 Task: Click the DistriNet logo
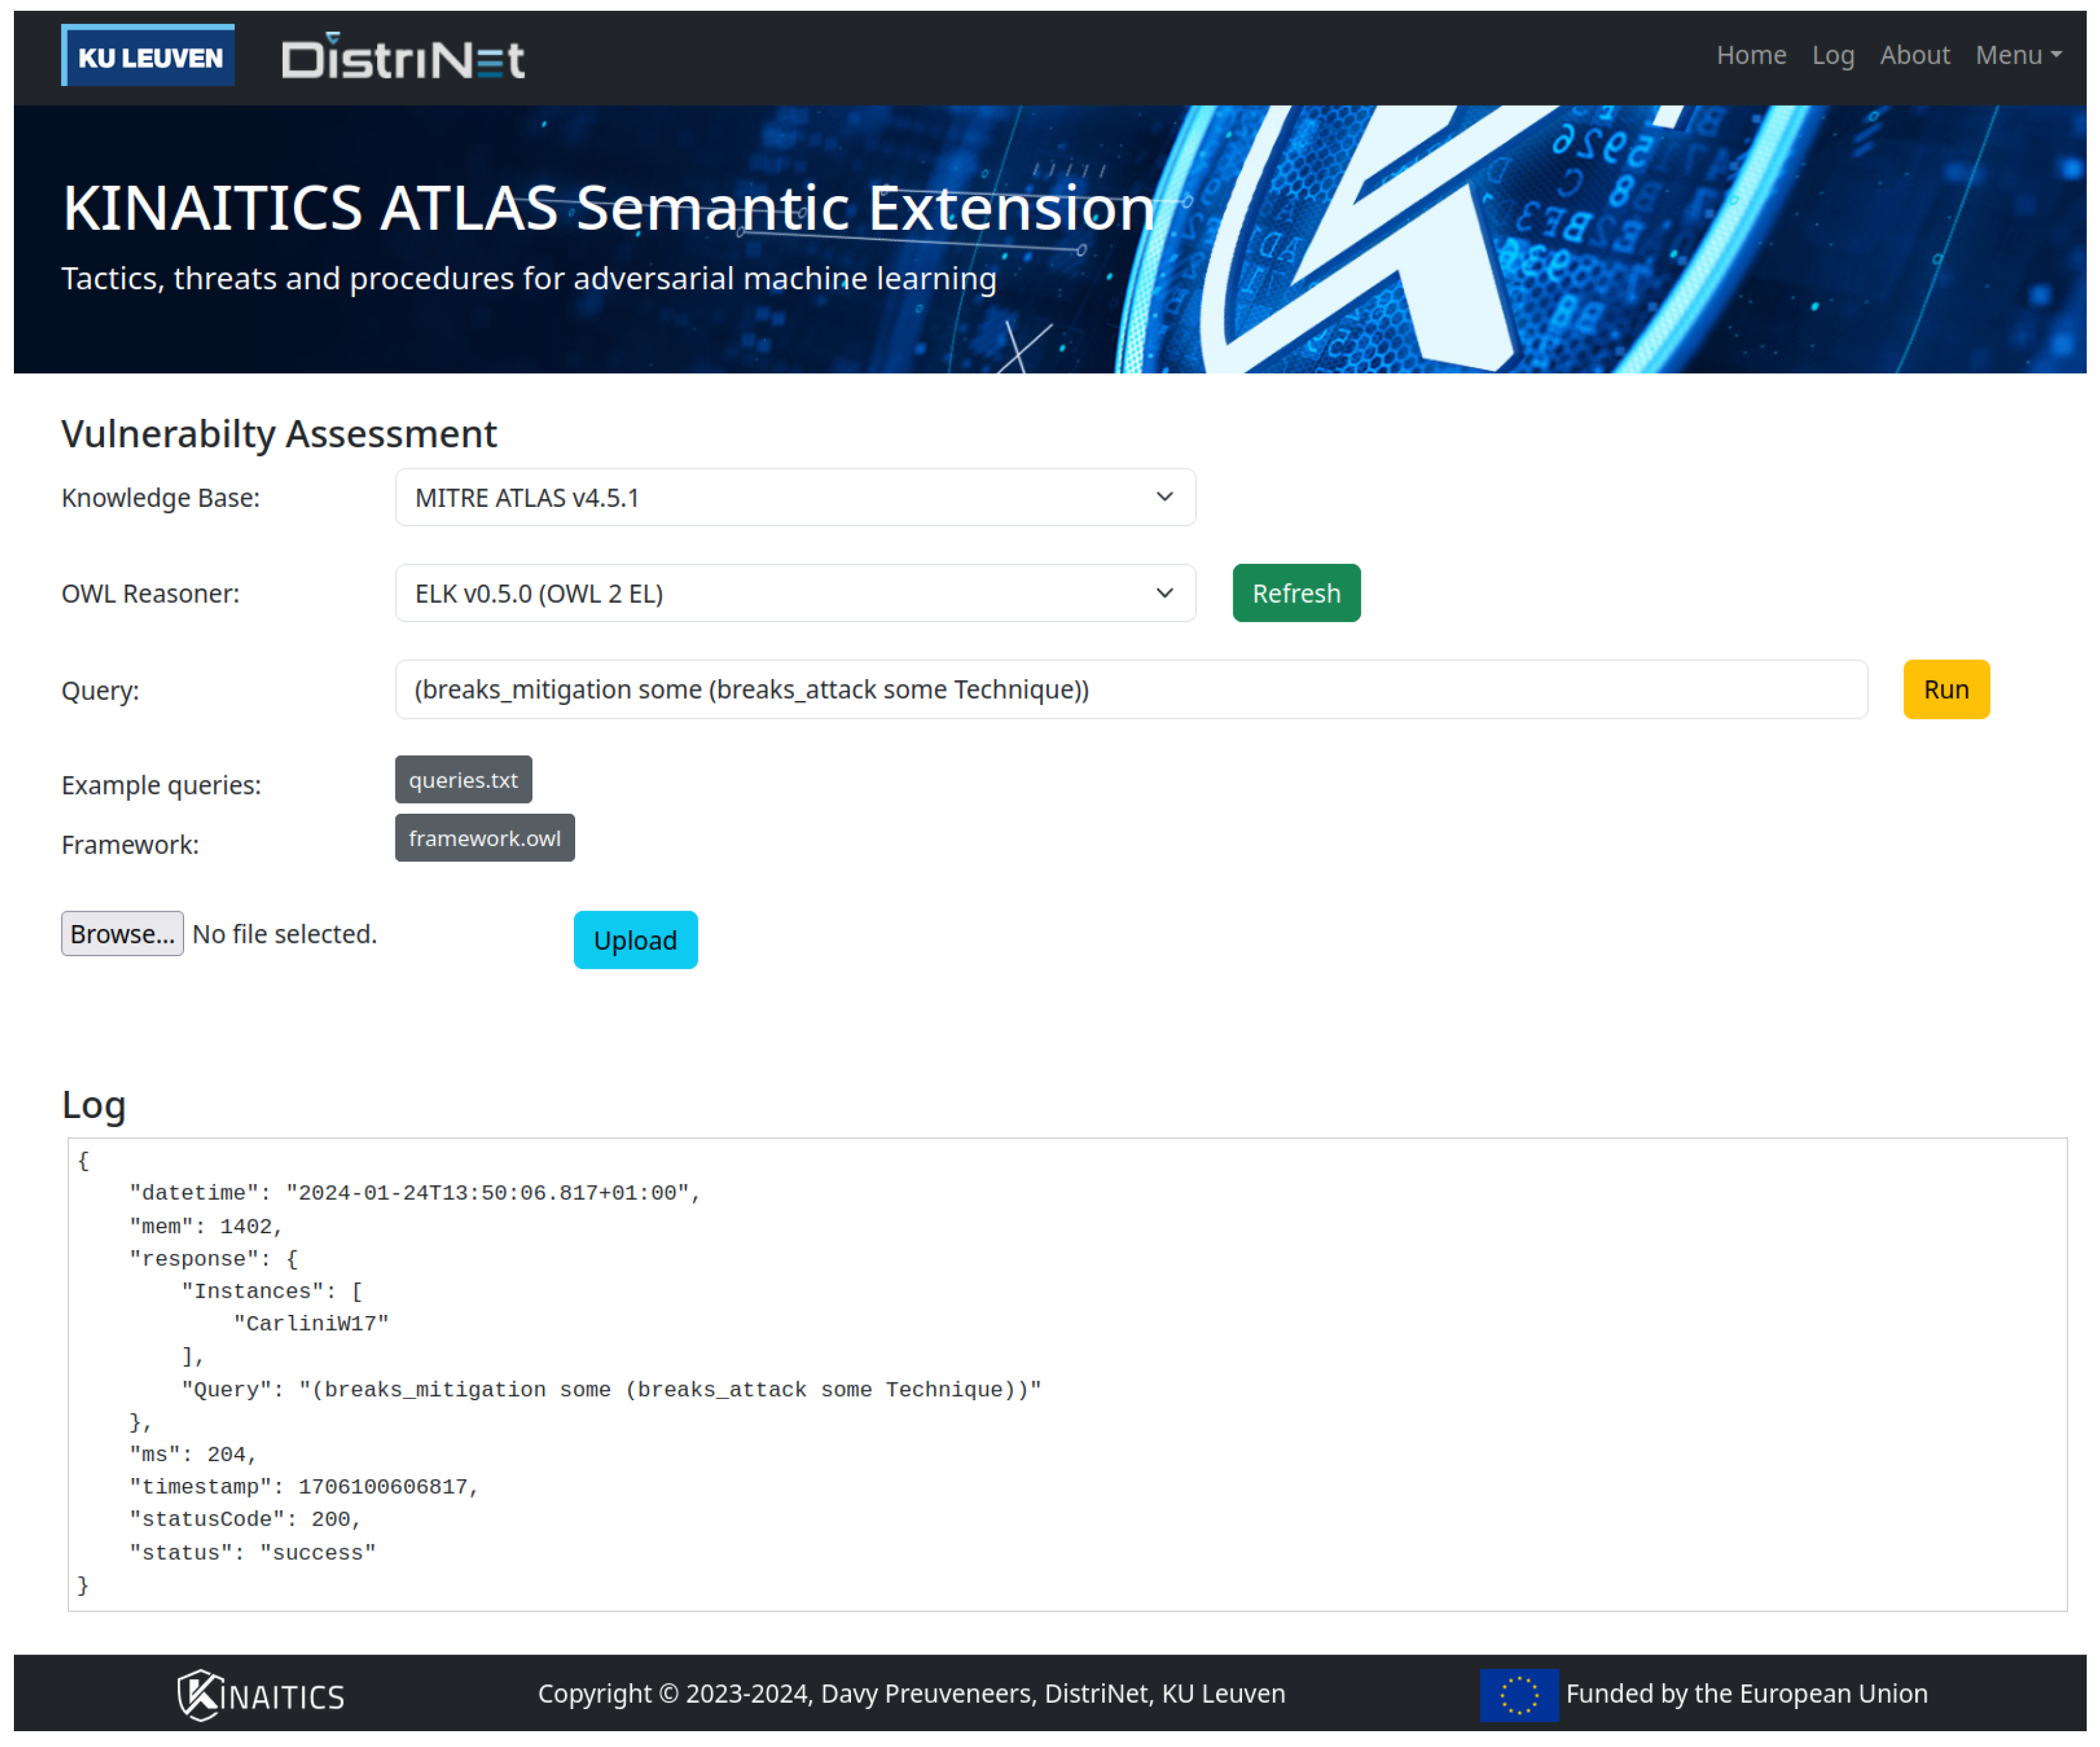(403, 58)
